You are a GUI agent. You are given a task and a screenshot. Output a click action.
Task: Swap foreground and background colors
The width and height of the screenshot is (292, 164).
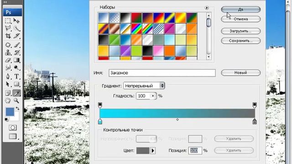click(17, 108)
